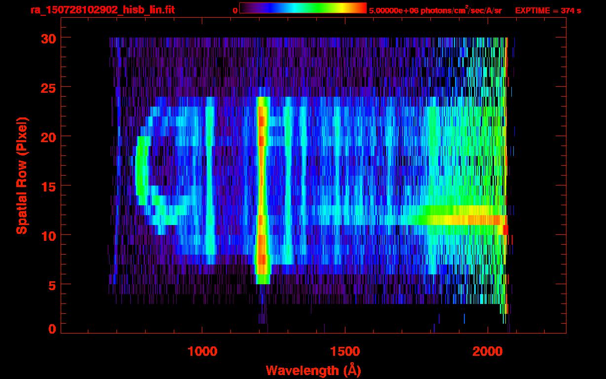Click the green arc feature near 800 Å
Viewport: 606px width, 379px height.
(x=142, y=170)
